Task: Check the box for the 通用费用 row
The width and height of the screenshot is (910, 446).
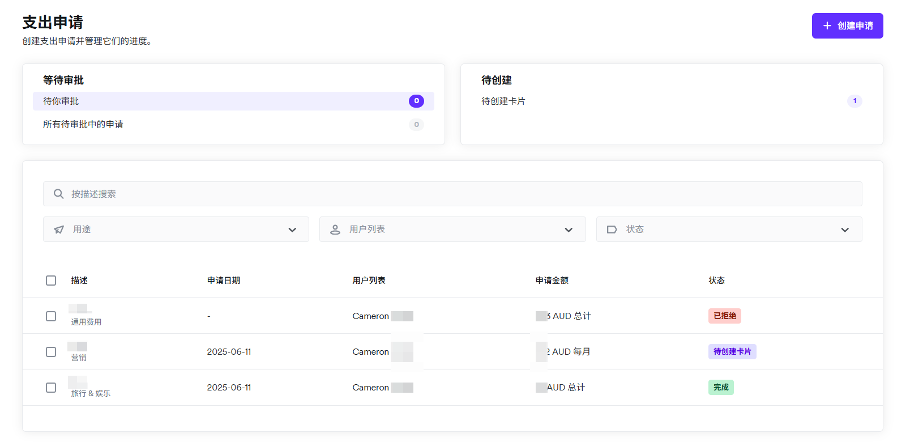Action: (x=51, y=316)
